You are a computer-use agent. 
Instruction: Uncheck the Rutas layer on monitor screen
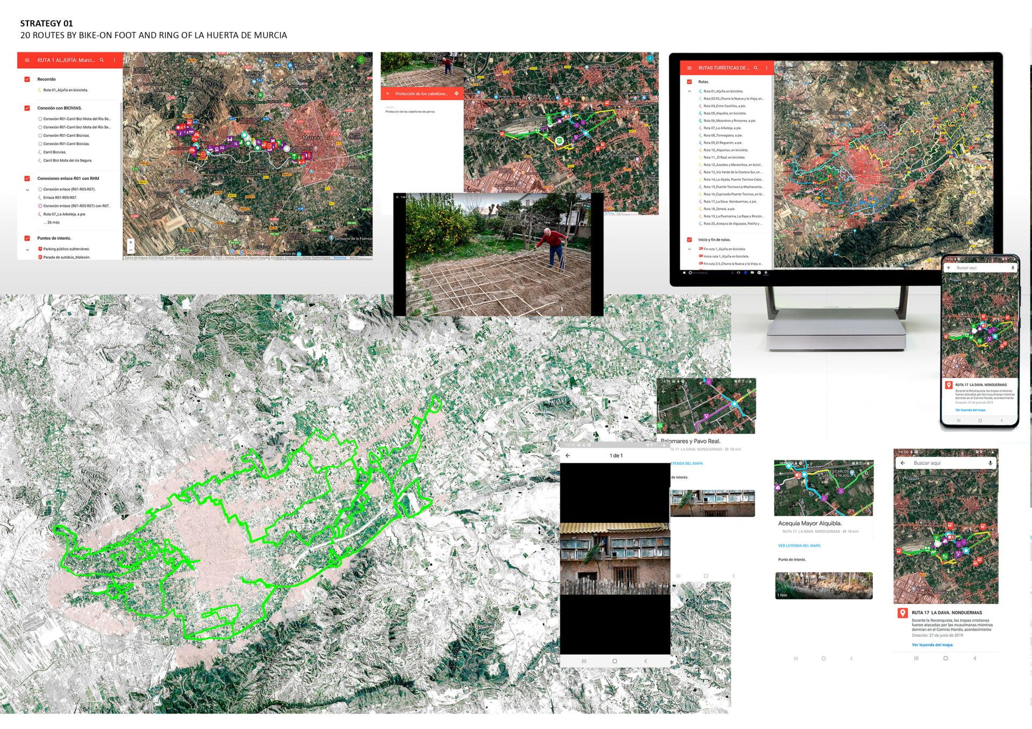click(690, 82)
